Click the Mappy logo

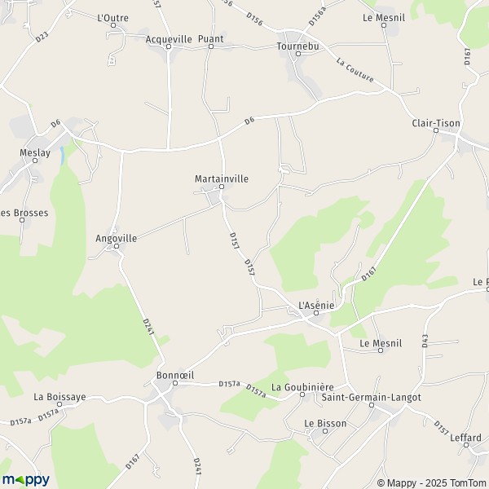coord(25,480)
